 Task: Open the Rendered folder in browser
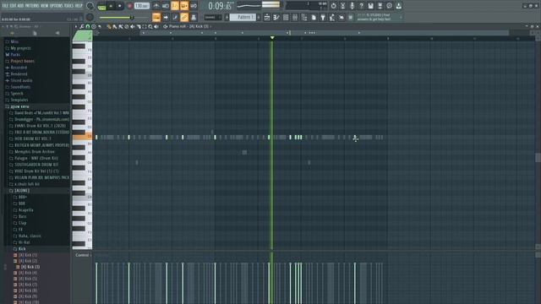pos(19,74)
